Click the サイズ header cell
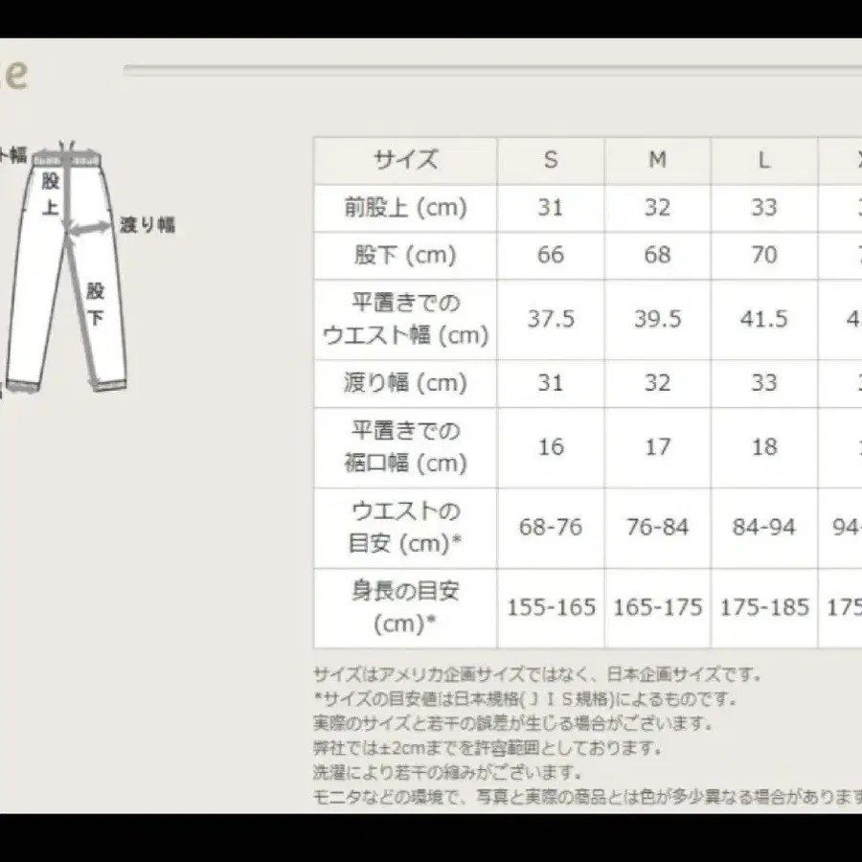Viewport: 862px width, 862px height. pyautogui.click(x=405, y=160)
